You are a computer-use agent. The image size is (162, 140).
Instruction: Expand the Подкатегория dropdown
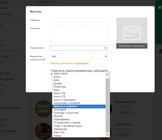click(x=79, y=48)
